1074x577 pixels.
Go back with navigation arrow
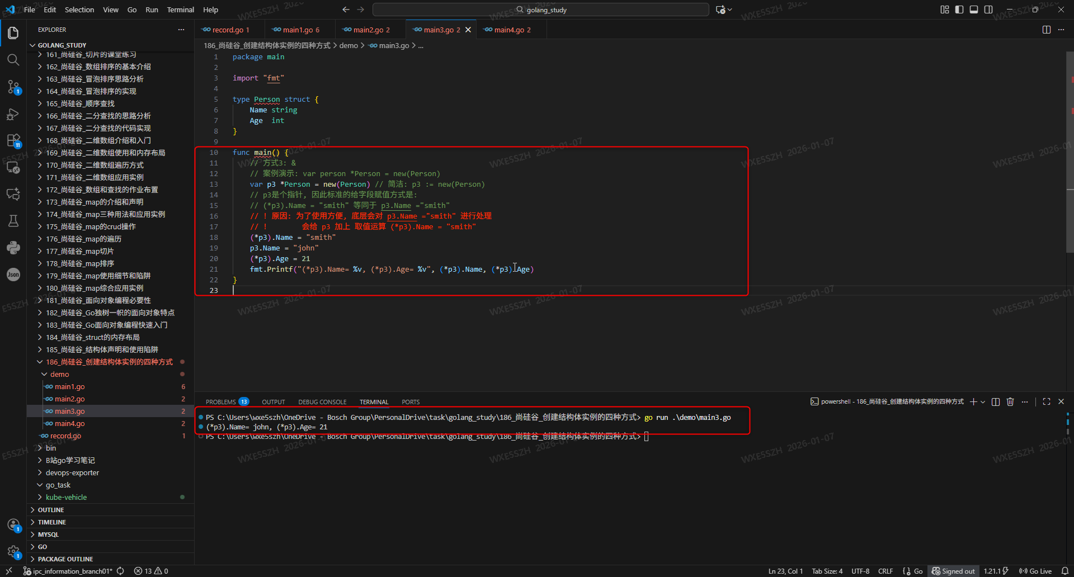point(346,10)
